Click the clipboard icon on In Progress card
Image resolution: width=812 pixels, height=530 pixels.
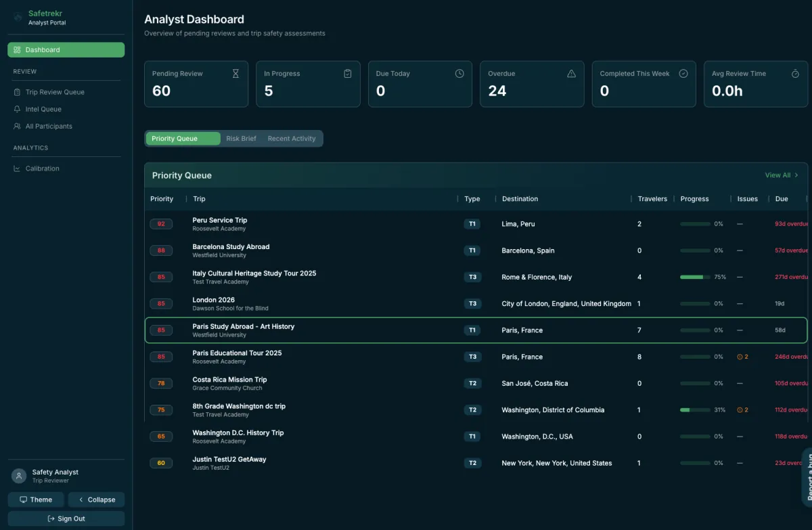pyautogui.click(x=348, y=74)
